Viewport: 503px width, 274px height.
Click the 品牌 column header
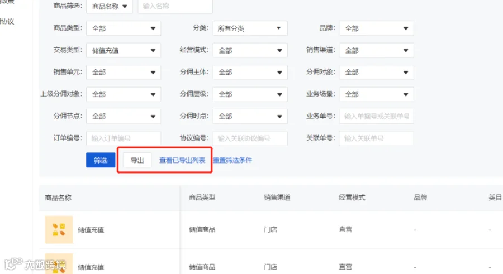click(x=420, y=198)
